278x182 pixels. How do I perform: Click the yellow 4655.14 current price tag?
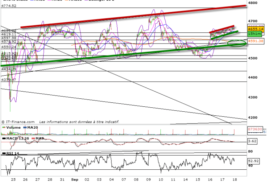click(x=256, y=28)
